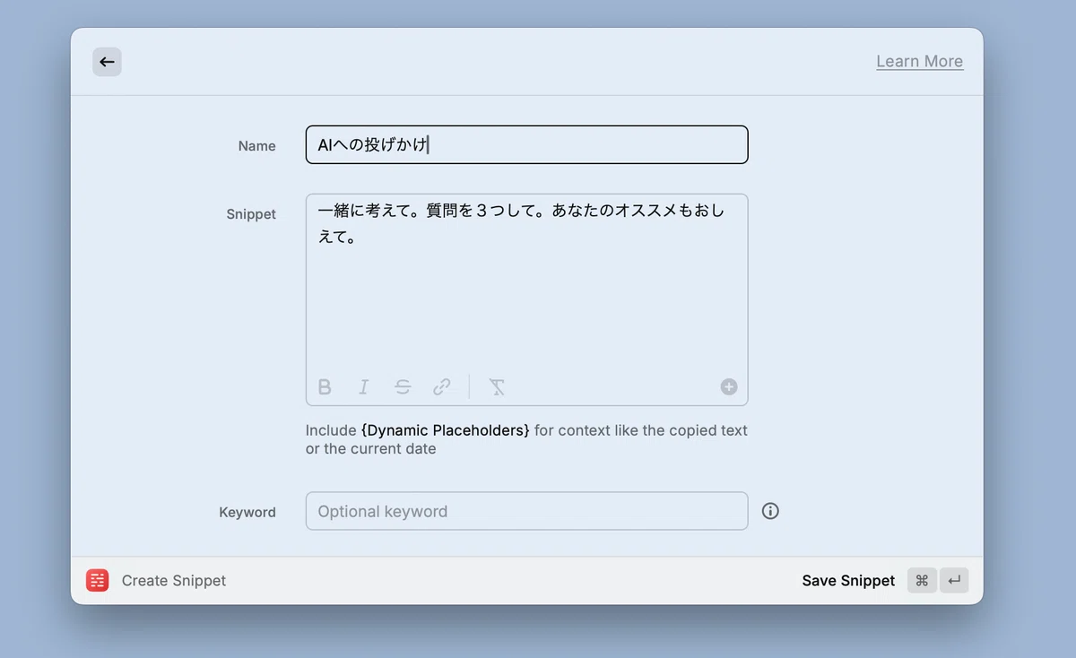Click the Command key shortcut badge
This screenshot has height=658, width=1076.
coord(922,580)
